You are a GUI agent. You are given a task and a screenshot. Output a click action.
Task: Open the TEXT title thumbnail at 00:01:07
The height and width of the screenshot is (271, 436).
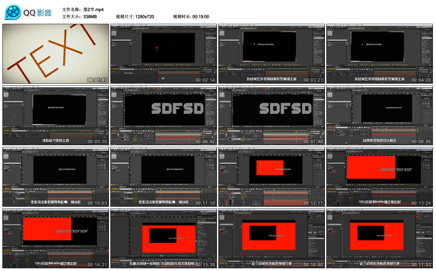(56, 54)
